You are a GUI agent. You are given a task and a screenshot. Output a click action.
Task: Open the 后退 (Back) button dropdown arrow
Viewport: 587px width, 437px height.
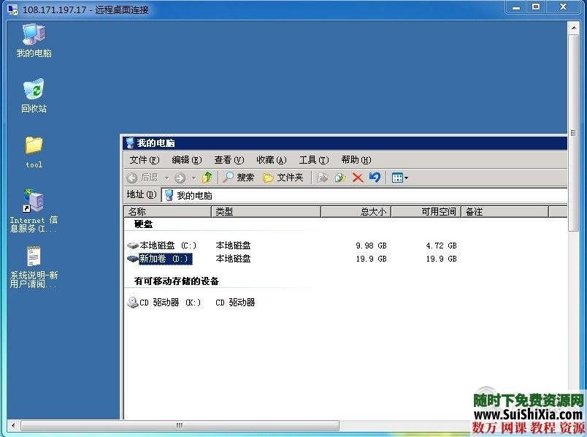point(166,178)
